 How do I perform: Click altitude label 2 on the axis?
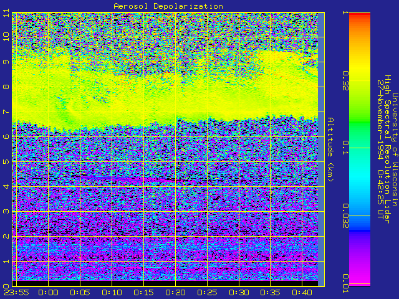point(6,237)
